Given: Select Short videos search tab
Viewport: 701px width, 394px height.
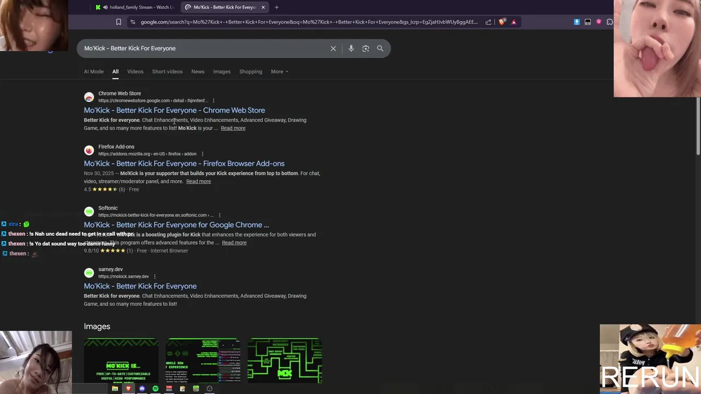Looking at the screenshot, I should click(167, 72).
